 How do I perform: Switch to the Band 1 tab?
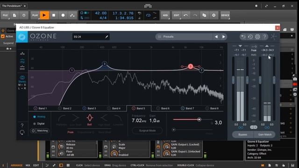click(x=40, y=108)
